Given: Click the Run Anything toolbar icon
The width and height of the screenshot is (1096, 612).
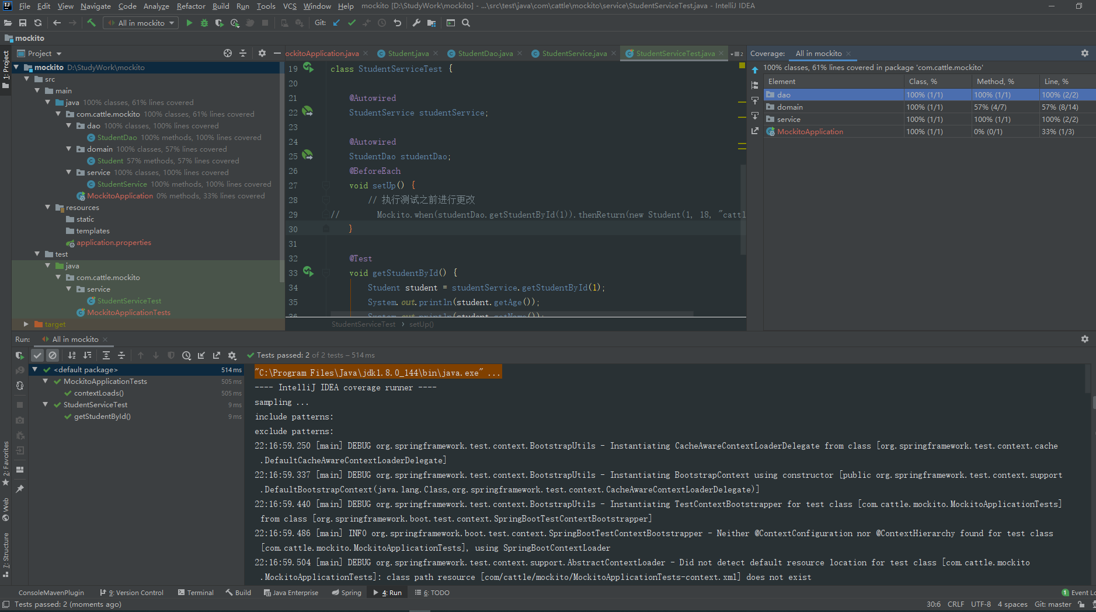Looking at the screenshot, I should tap(451, 23).
